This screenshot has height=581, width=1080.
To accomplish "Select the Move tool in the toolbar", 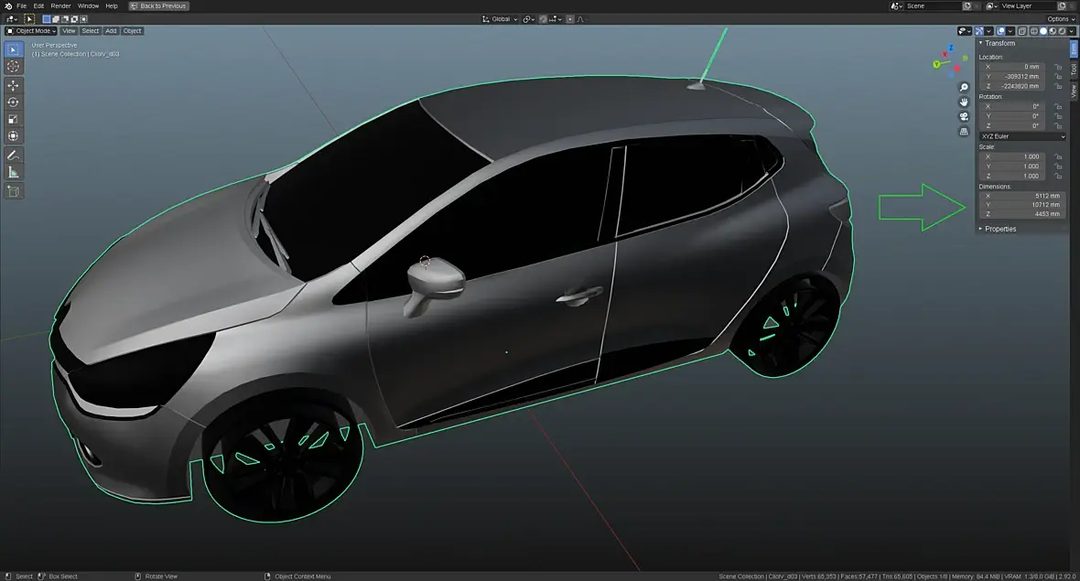I will click(13, 84).
